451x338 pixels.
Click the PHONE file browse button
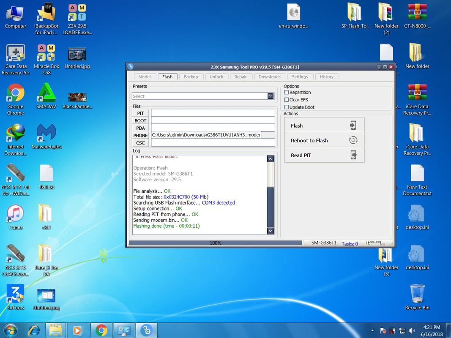click(x=140, y=135)
